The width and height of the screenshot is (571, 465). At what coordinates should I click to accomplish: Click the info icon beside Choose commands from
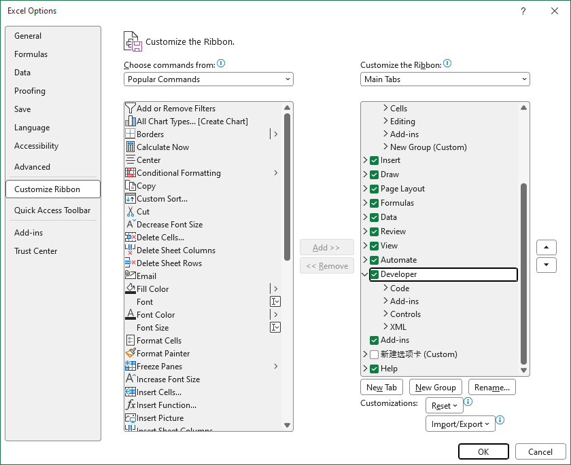[221, 64]
